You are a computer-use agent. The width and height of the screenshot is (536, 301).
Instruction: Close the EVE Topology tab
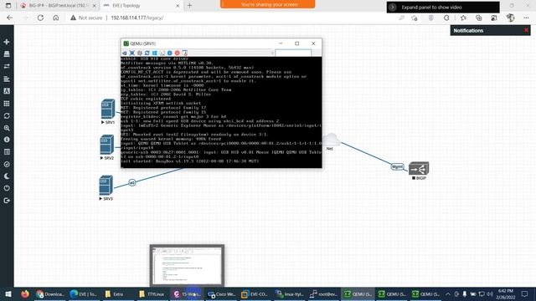178,6
